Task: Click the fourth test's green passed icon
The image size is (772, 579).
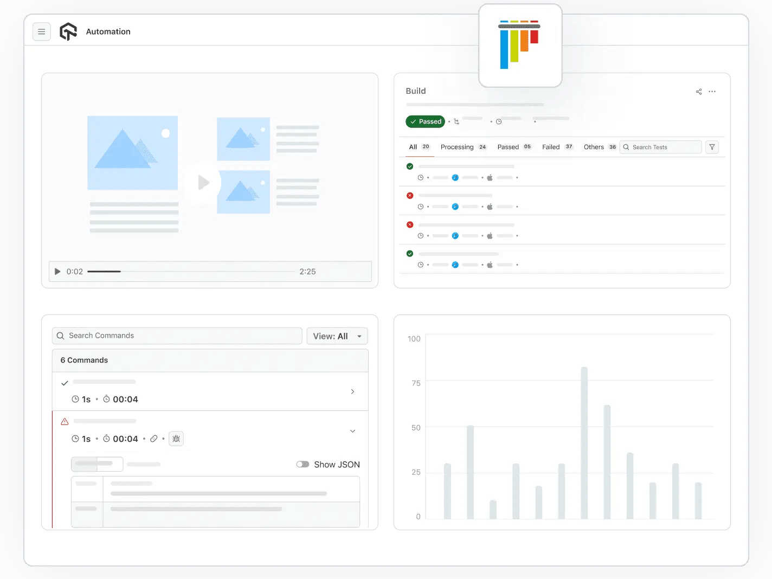Action: 410,254
